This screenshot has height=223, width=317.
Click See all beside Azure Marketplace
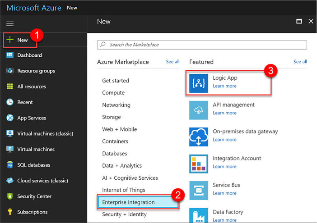172,62
